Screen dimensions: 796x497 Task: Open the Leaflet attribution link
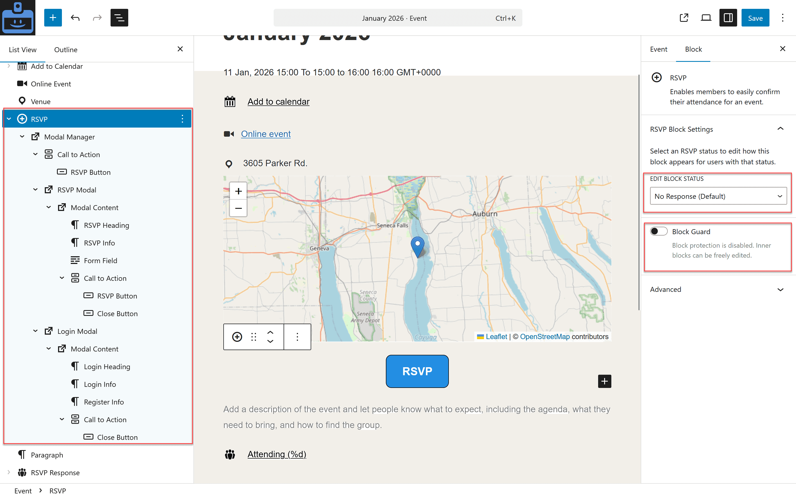(496, 337)
